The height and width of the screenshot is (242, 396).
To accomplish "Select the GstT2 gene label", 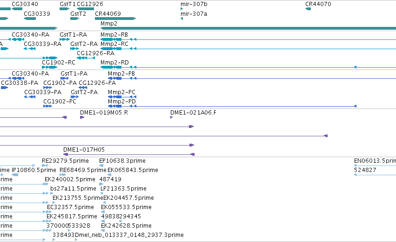I will pyautogui.click(x=78, y=13).
